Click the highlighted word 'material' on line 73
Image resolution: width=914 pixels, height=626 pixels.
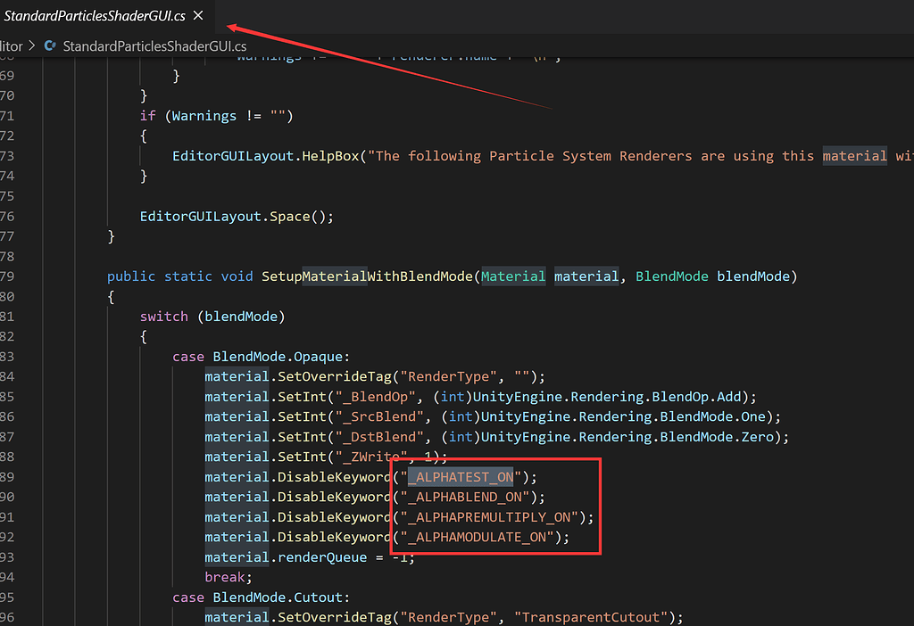pyautogui.click(x=854, y=155)
